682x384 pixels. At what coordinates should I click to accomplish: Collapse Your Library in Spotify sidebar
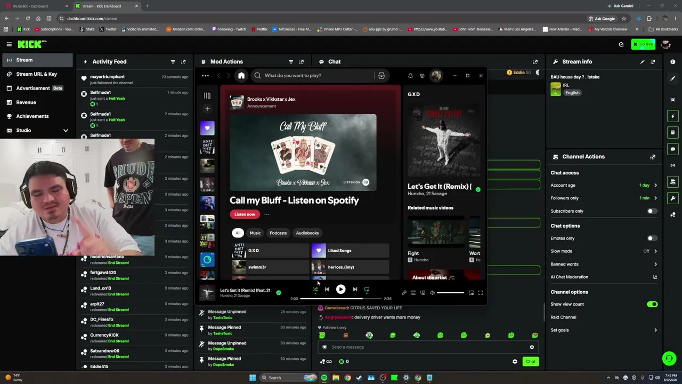[207, 95]
